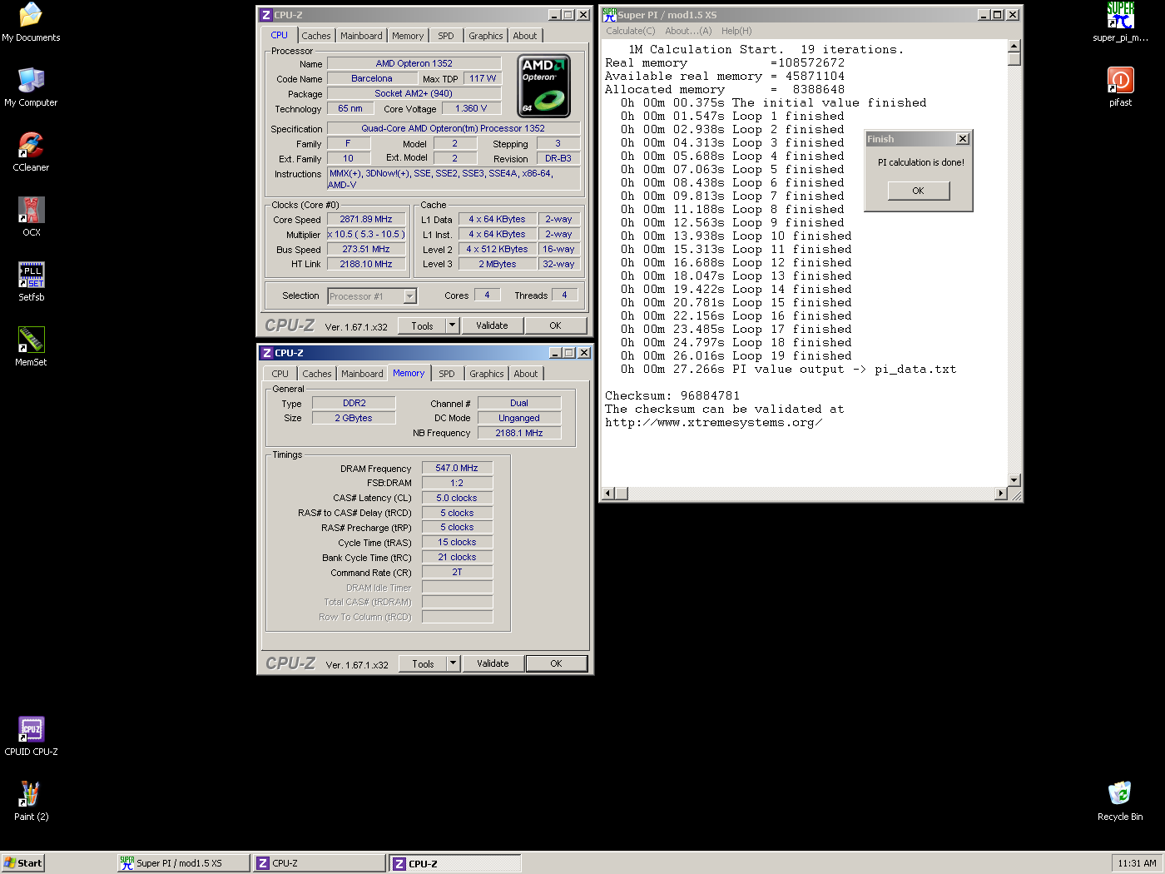Click top CPU-Z window title icon
Image resolution: width=1165 pixels, height=874 pixels.
(x=266, y=15)
